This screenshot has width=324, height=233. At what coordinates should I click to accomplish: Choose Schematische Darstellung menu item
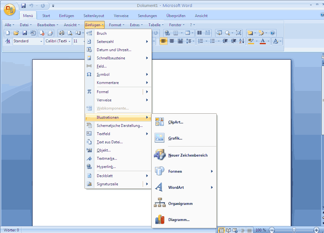point(118,125)
